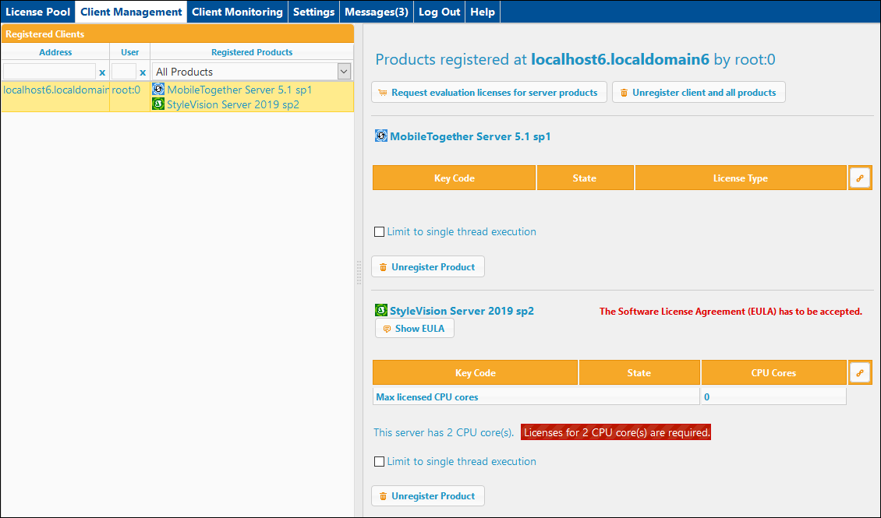Image resolution: width=881 pixels, height=518 pixels.
Task: Go to the Settings tab
Action: [x=314, y=12]
